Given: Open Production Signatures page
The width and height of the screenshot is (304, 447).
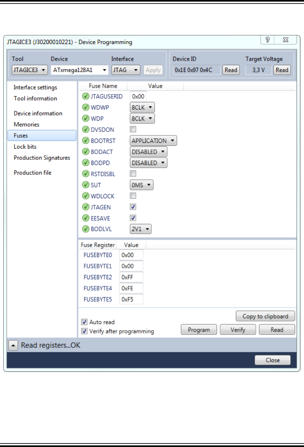Looking at the screenshot, I should pos(42,158).
